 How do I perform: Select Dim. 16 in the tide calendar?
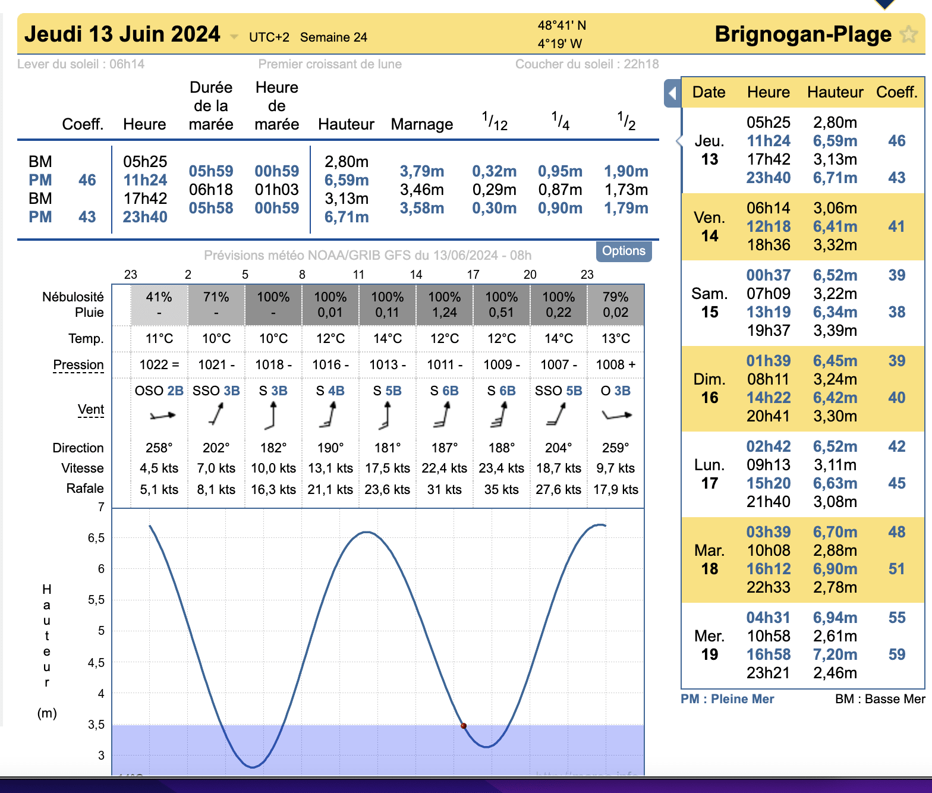[709, 388]
